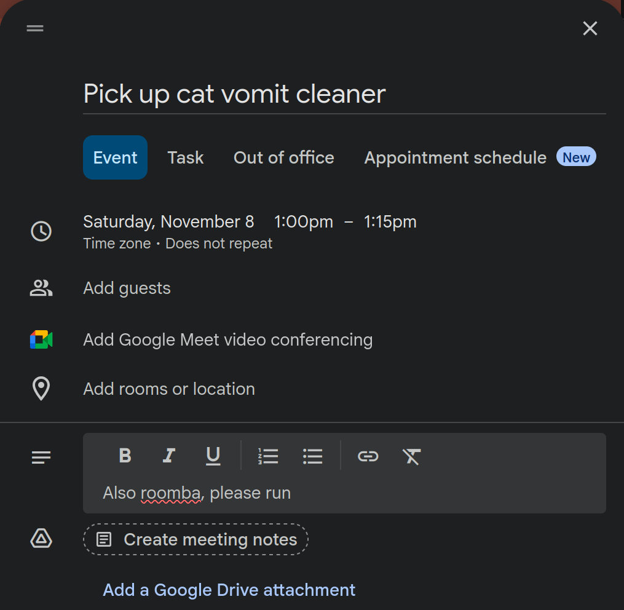Screen dimensions: 624x610
Task: Remove formatting from the description text
Action: point(411,456)
